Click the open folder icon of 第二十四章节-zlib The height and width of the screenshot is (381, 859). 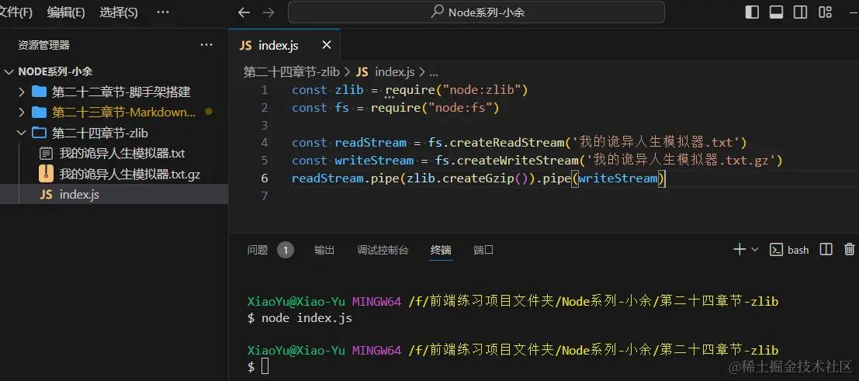click(x=39, y=133)
